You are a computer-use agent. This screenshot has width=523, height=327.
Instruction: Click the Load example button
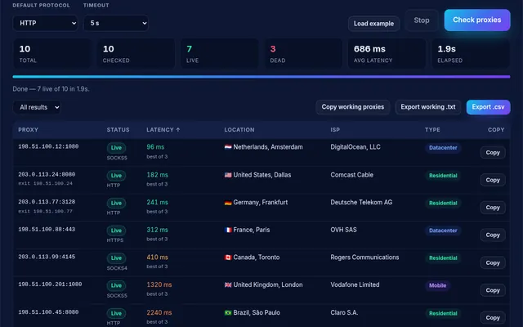[x=373, y=24]
